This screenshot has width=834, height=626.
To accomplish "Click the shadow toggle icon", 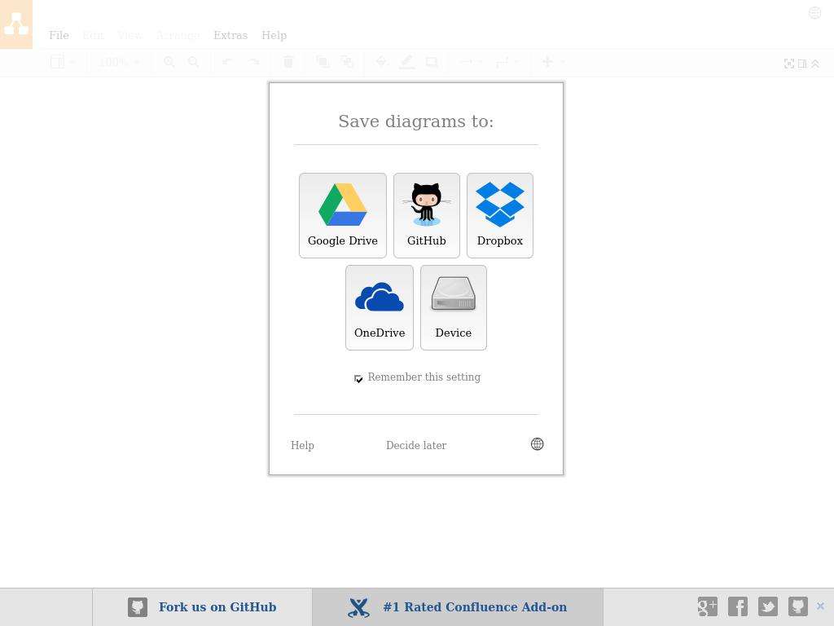I will 432,62.
